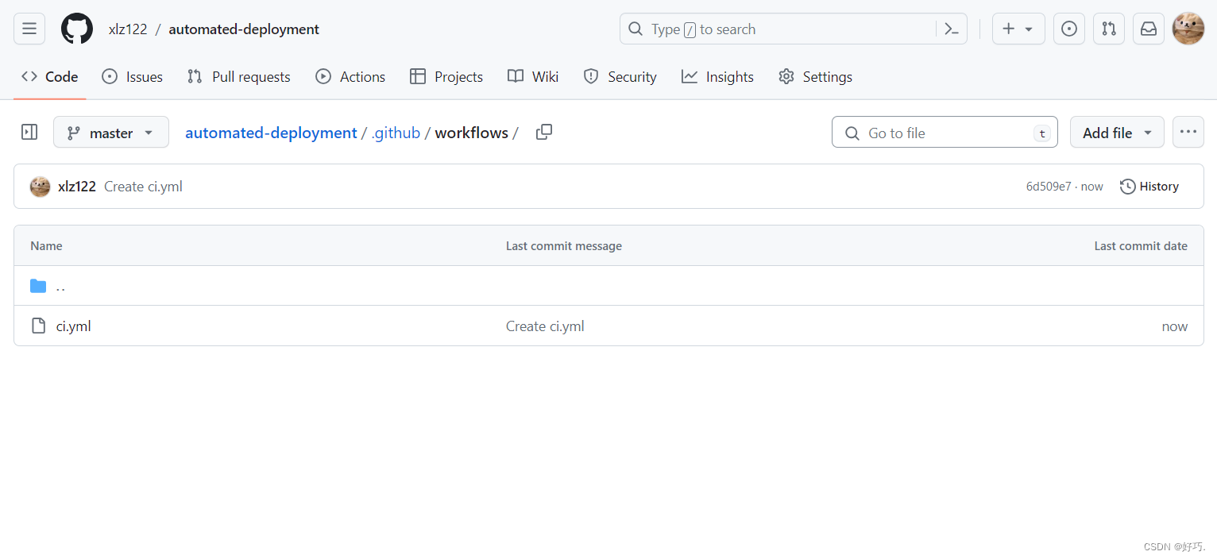Click the Last commit message column header

click(564, 246)
